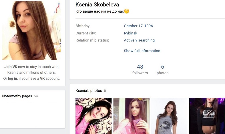Click the Ksenia Skobeleva profile name

[x=97, y=5]
